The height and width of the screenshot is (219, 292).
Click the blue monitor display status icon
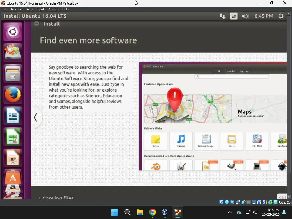pos(254,202)
